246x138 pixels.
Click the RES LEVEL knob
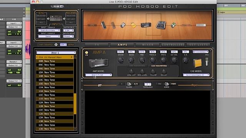142,71
